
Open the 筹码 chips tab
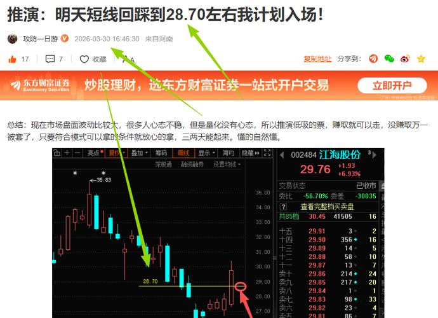tap(161, 153)
